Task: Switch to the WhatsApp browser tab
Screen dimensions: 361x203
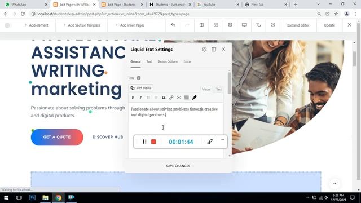Action: (27, 5)
